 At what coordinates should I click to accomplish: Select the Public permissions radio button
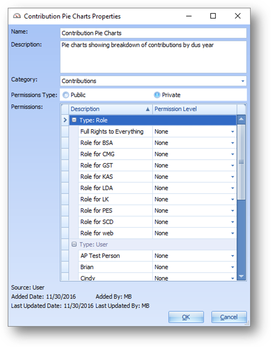66,95
